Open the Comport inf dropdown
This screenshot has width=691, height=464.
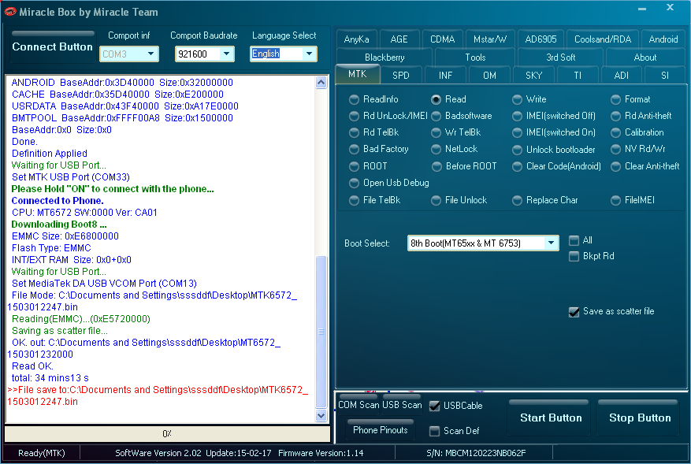(x=150, y=54)
